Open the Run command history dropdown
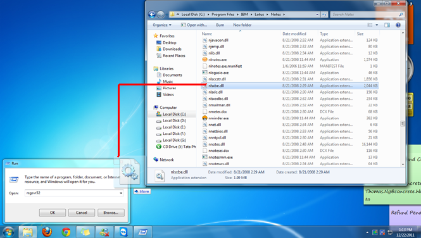The height and width of the screenshot is (238, 421). click(121, 193)
